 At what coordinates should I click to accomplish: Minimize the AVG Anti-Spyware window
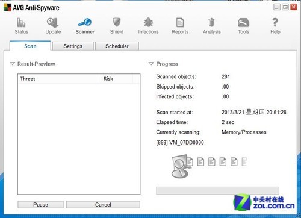tap(277, 7)
